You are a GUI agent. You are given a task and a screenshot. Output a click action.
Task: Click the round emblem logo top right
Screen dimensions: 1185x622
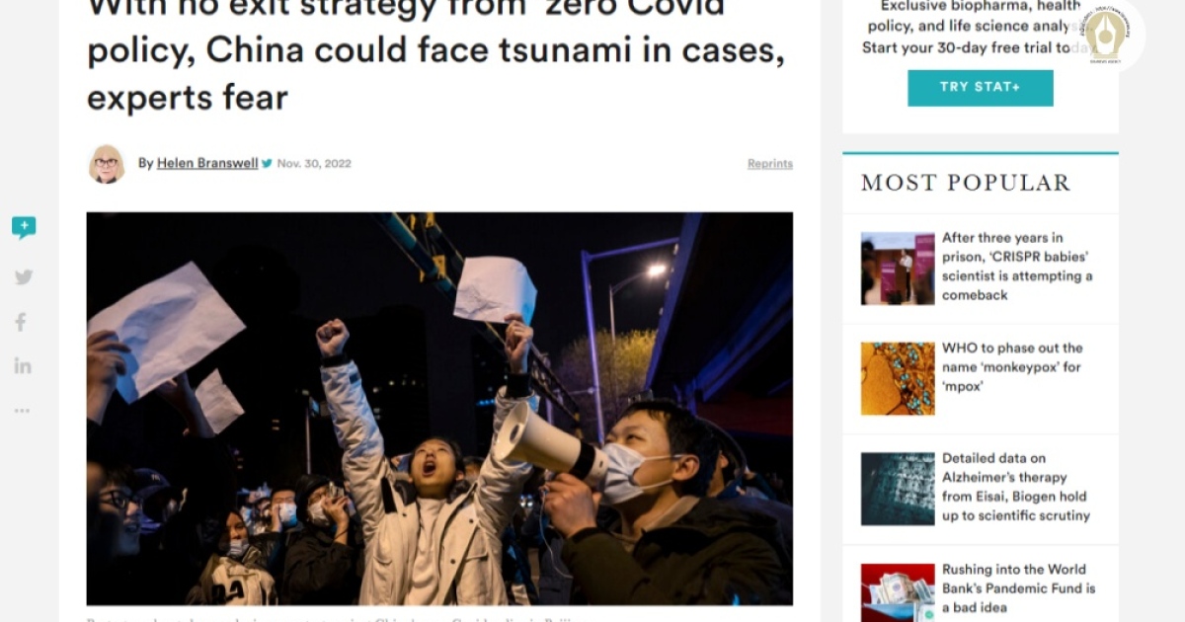(1104, 34)
